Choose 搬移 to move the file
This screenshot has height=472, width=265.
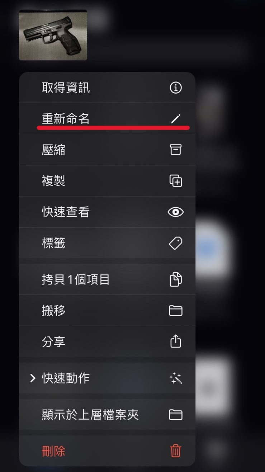point(107,311)
